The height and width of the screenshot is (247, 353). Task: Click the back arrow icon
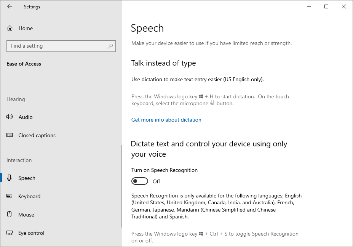tap(10, 6)
